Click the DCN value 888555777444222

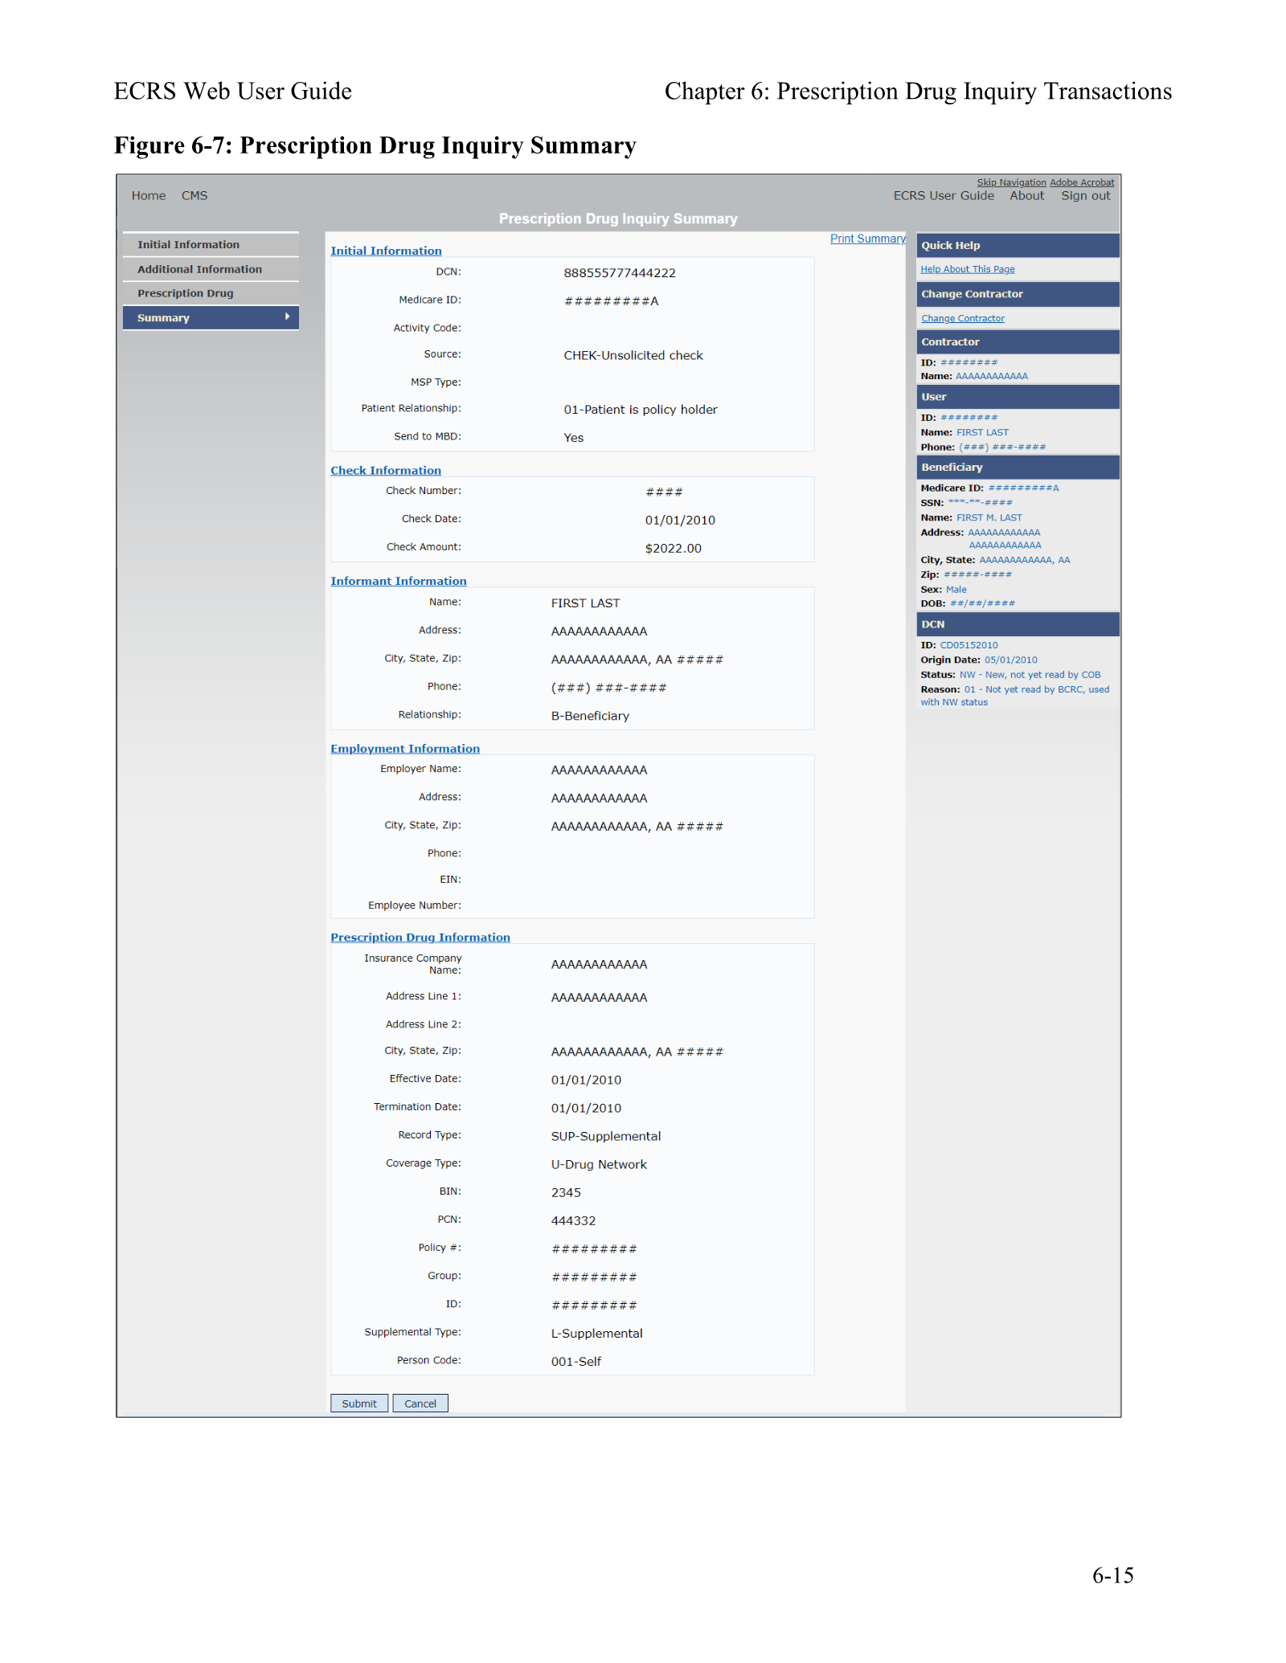click(620, 273)
